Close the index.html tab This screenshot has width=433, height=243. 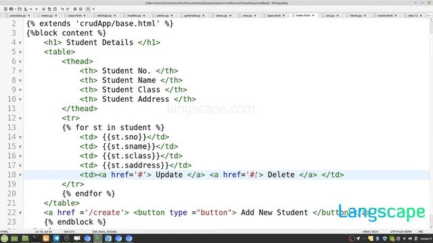click(313, 16)
